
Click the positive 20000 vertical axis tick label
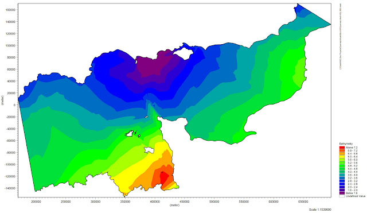click(11, 93)
